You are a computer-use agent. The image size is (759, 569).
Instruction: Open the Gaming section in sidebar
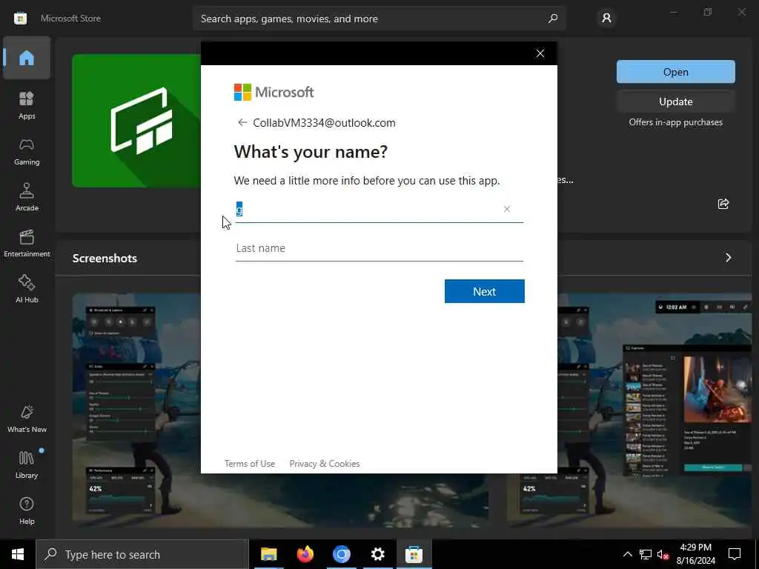click(x=27, y=151)
